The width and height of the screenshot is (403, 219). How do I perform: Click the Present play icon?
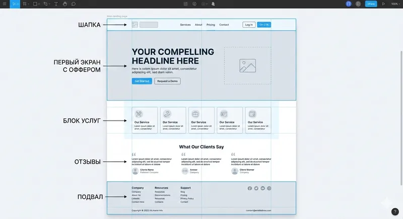tap(383, 4)
